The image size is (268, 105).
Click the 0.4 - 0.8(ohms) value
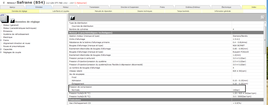click(240, 42)
